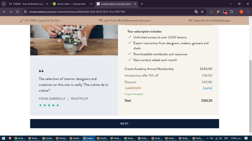Viewport: 252px width, 141px height.
Task: Open the yellow lightning bolt extension
Action: [x=218, y=12]
